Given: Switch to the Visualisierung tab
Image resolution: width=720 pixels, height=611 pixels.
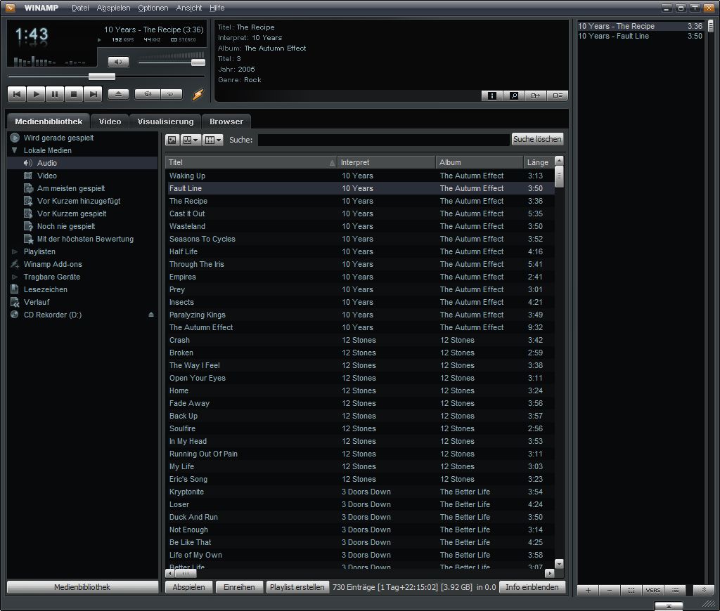Looking at the screenshot, I should coord(165,121).
